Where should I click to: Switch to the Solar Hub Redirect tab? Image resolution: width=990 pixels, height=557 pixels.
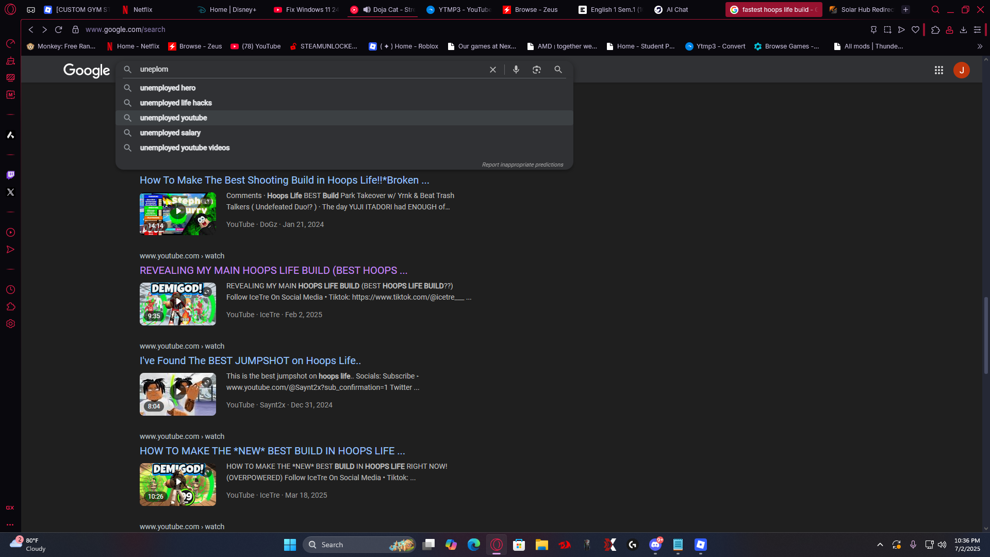coord(861,10)
